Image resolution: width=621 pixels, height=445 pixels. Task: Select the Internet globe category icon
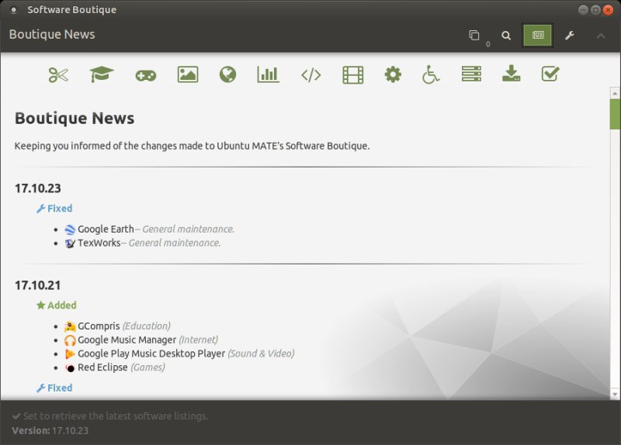[227, 74]
